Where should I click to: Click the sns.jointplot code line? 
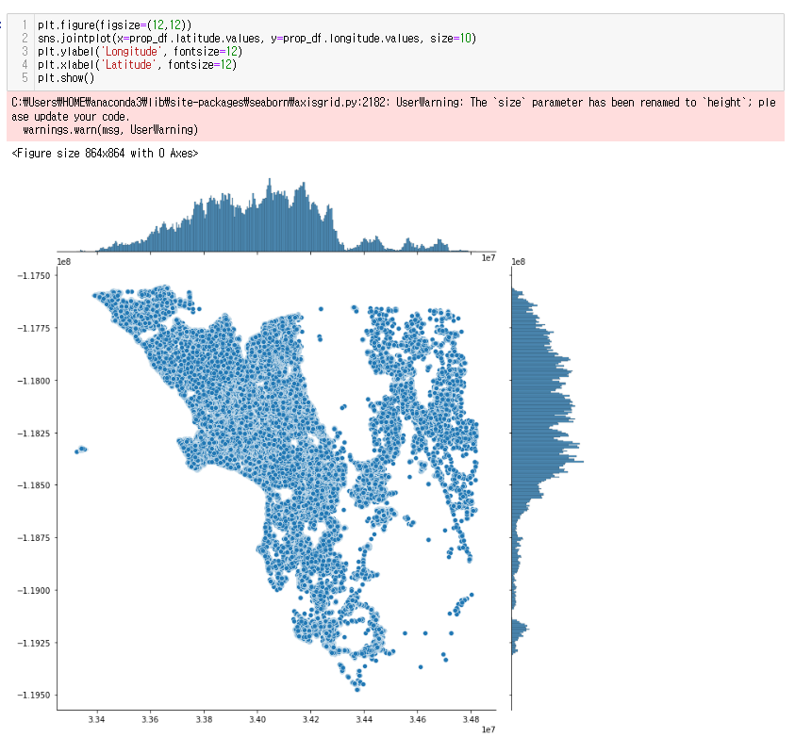[x=257, y=39]
